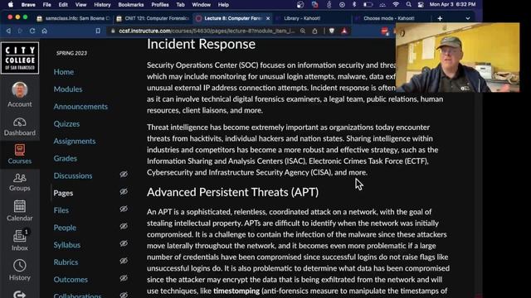Screen dimensions: 531x298
Task: Open Control Center icon
Action: (421, 5)
